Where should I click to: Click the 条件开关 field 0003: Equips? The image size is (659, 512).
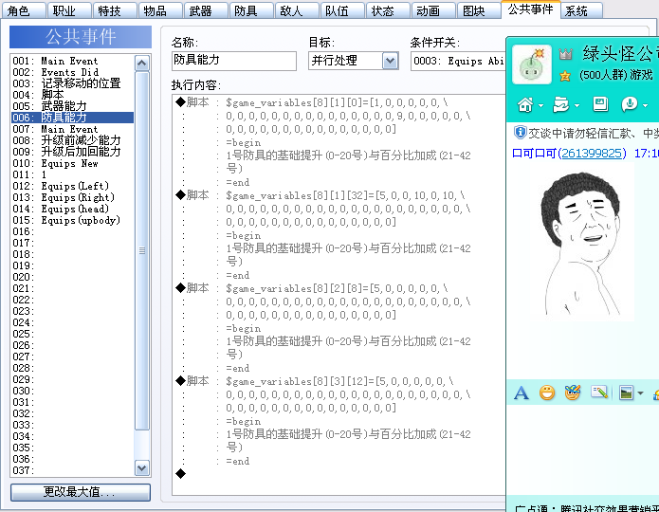pyautogui.click(x=458, y=61)
